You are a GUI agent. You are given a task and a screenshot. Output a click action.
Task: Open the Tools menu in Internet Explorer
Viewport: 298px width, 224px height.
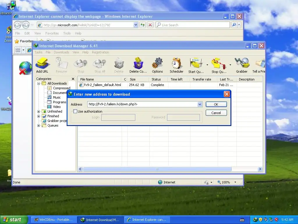(x=67, y=33)
